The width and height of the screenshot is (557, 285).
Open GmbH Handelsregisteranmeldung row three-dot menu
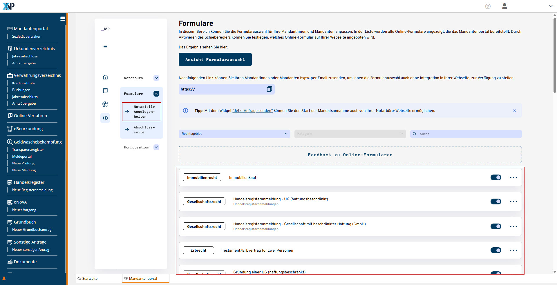coord(513,226)
